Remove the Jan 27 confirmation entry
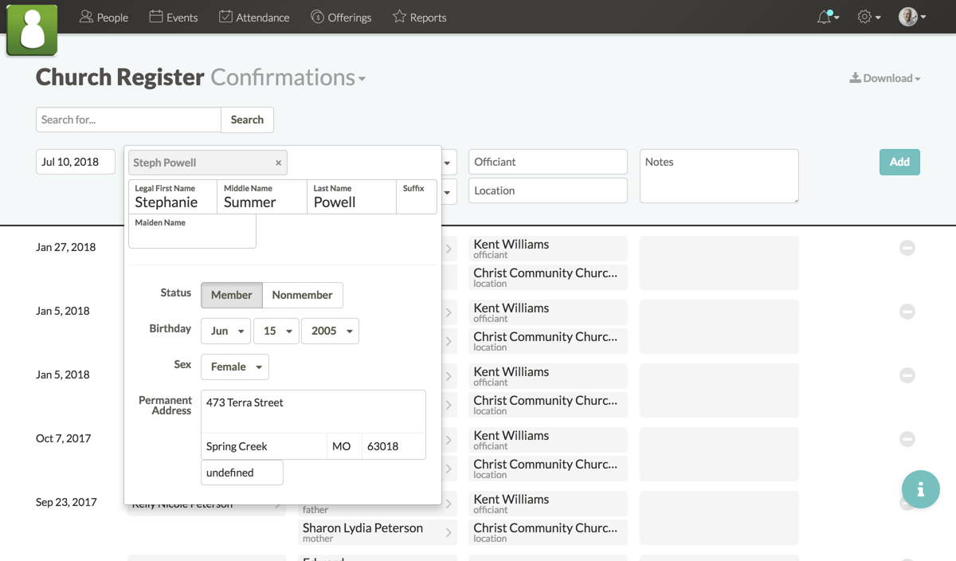Viewport: 956px width, 561px height. click(907, 248)
